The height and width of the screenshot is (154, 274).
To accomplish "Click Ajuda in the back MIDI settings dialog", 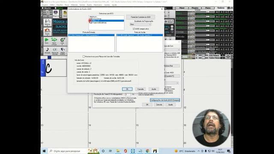I will click(170, 104).
